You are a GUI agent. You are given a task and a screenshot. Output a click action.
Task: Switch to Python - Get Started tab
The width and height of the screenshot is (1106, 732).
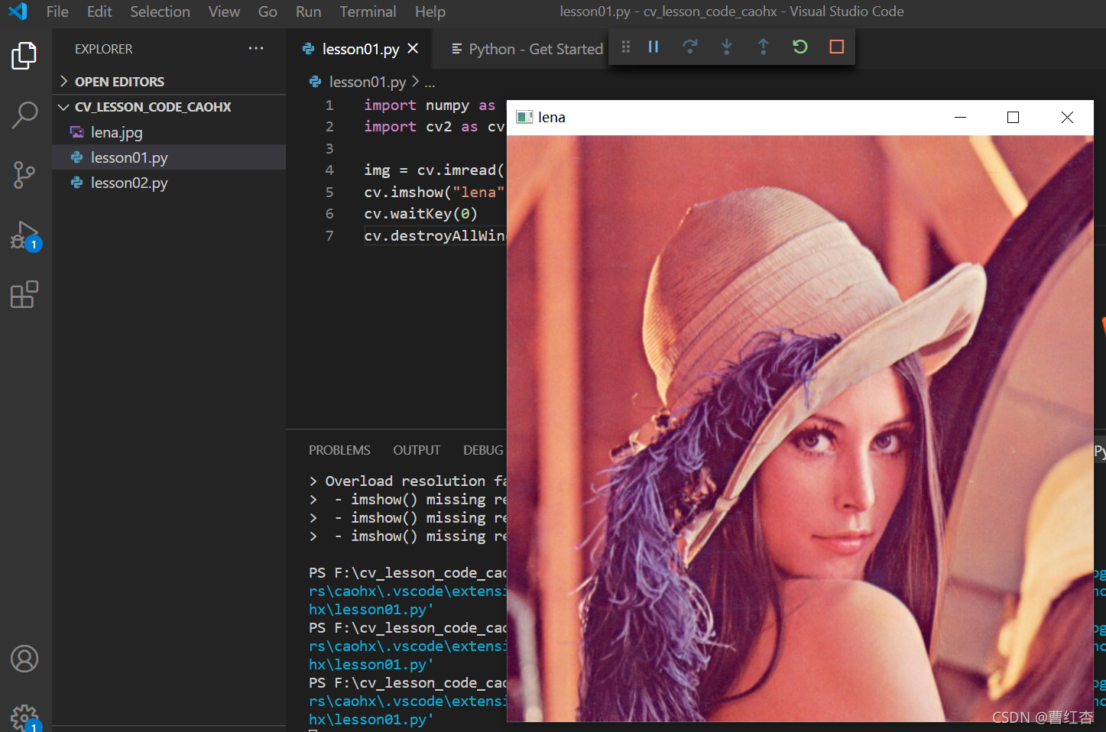(527, 49)
